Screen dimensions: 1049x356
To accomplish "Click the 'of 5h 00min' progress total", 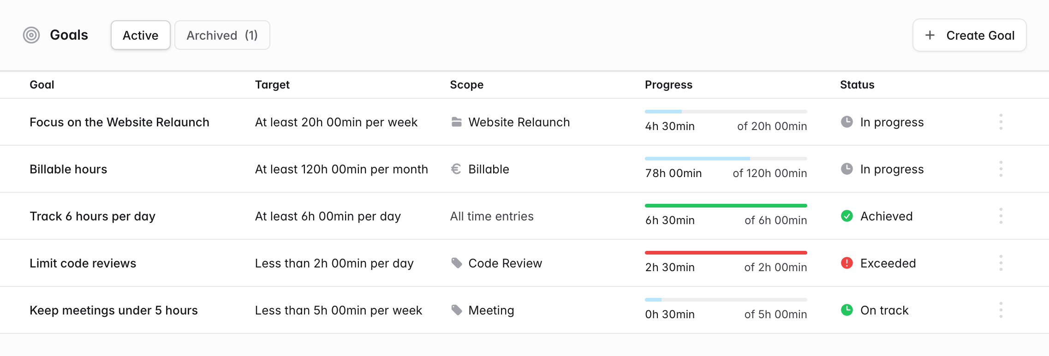I will (x=776, y=314).
